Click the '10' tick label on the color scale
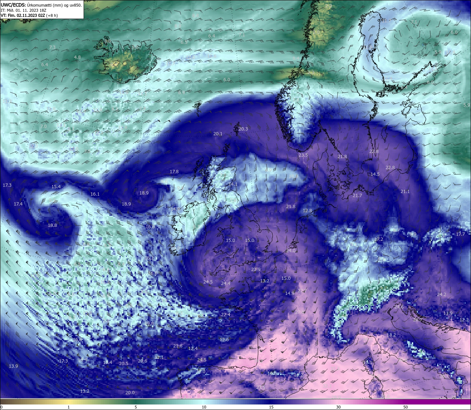This screenshot has height=410, width=471. click(x=203, y=407)
